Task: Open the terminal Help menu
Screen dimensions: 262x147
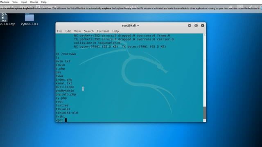Action: (x=115, y=31)
